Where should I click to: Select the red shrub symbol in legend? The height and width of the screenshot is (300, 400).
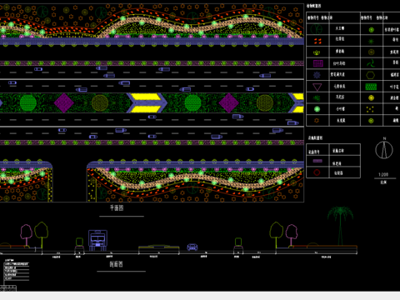[x=317, y=41]
